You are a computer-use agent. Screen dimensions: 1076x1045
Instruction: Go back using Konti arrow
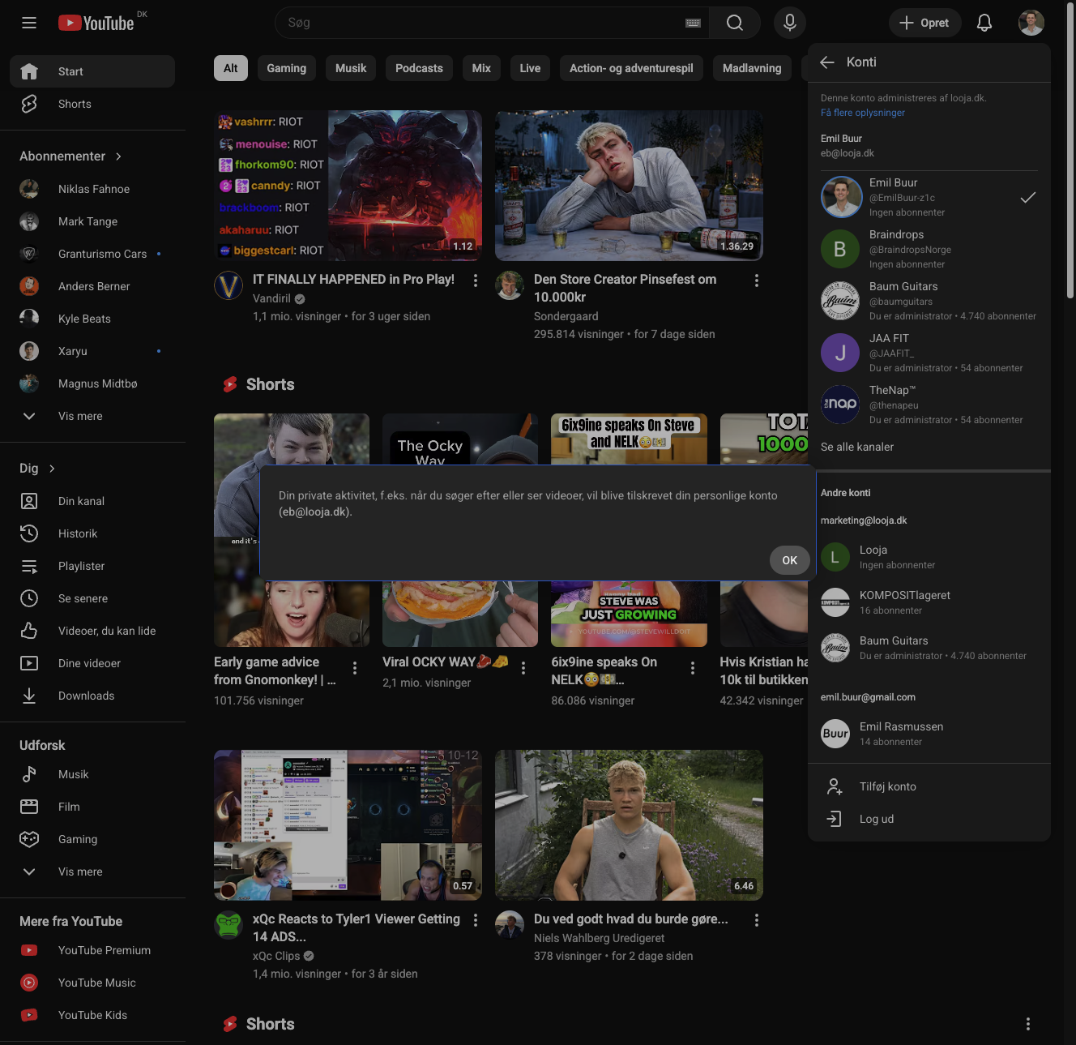tap(827, 62)
